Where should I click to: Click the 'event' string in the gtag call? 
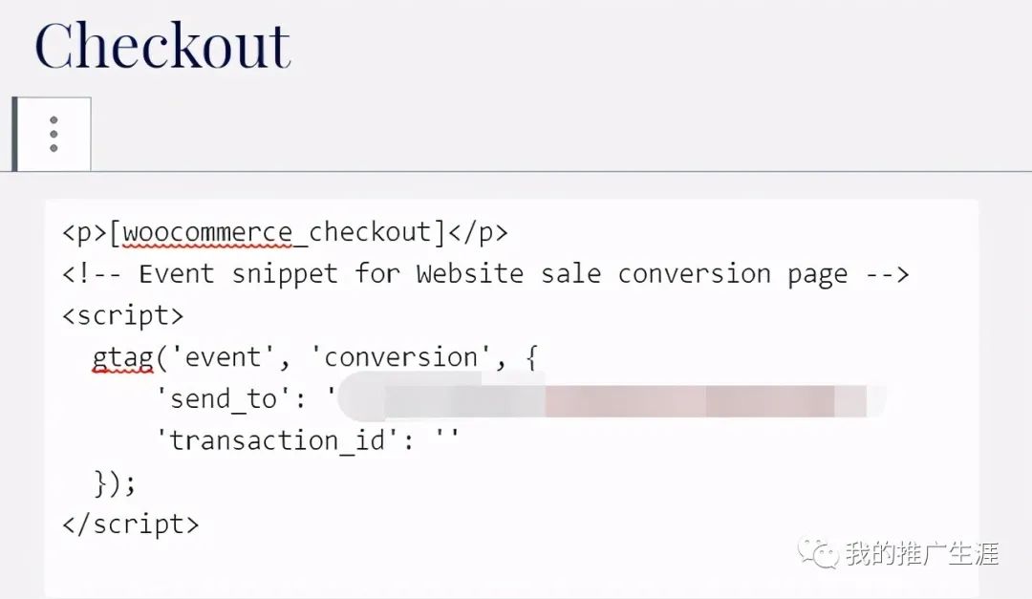pyautogui.click(x=223, y=357)
